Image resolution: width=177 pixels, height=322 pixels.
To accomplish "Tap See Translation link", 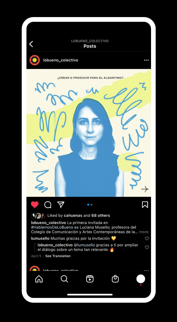I will pyautogui.click(x=58, y=256).
